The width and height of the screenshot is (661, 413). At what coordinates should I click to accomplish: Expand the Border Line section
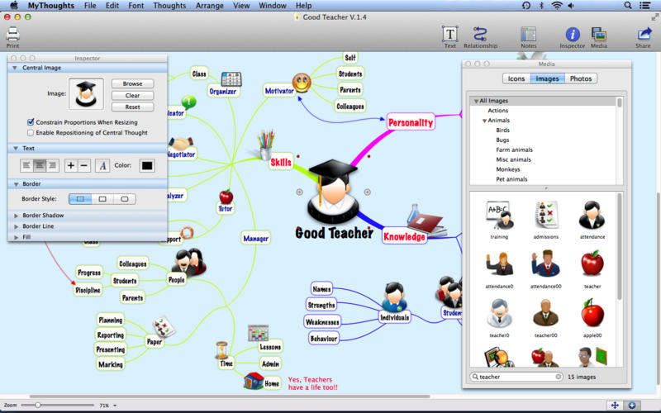tap(16, 226)
